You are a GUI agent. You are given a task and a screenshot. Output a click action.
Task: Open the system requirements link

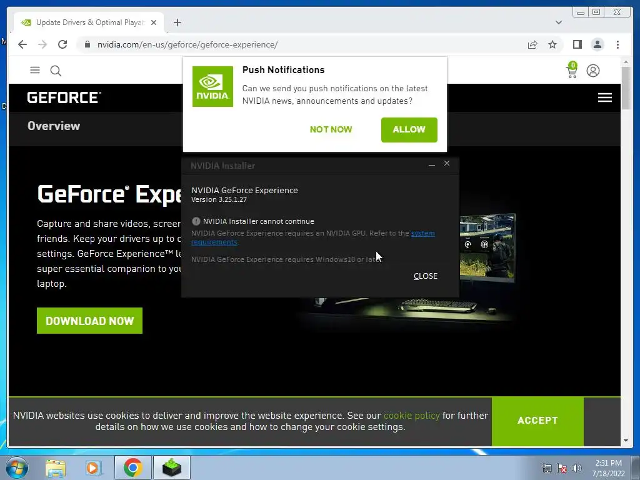coord(422,233)
